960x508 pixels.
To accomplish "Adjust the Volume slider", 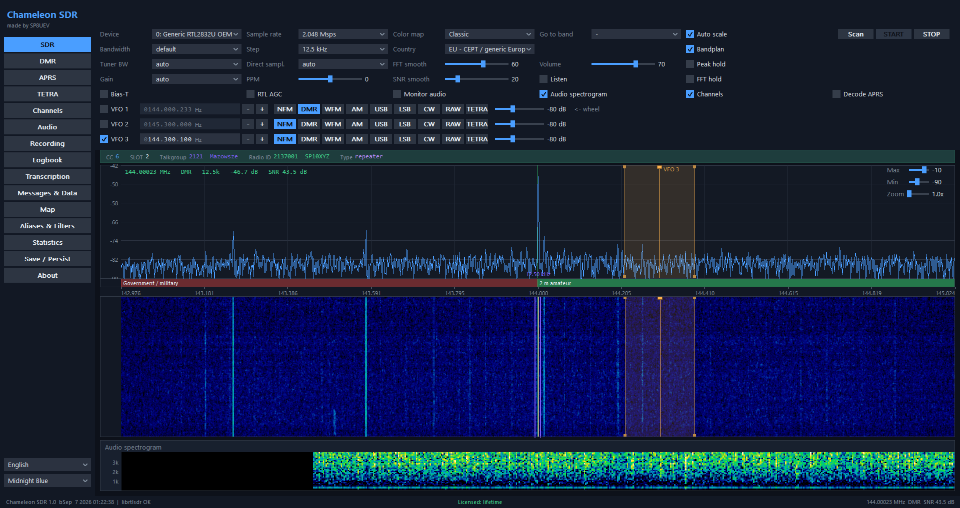I will click(623, 64).
